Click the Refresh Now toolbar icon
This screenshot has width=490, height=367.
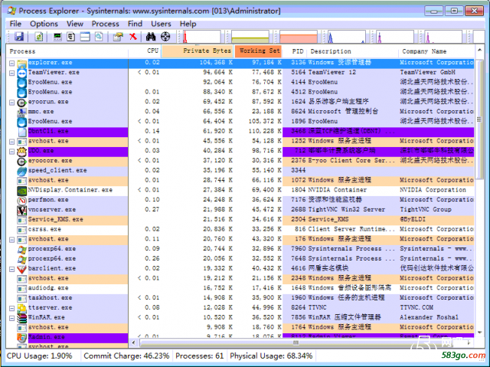(x=39, y=37)
